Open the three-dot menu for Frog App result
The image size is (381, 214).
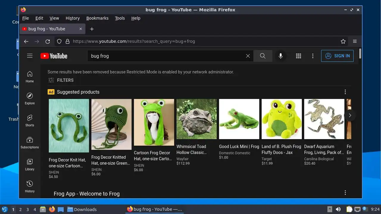345,193
